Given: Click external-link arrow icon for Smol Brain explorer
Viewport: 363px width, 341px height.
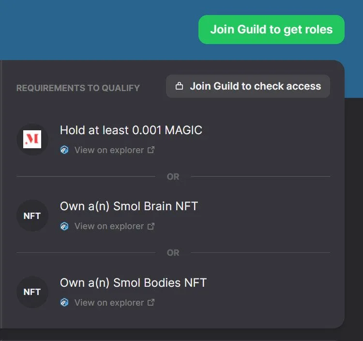Looking at the screenshot, I should pyautogui.click(x=151, y=226).
